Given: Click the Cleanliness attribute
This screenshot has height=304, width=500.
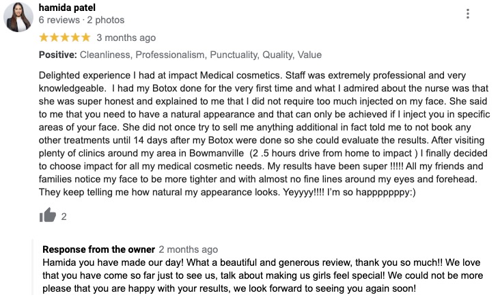Looking at the screenshot, I should click(x=107, y=55).
